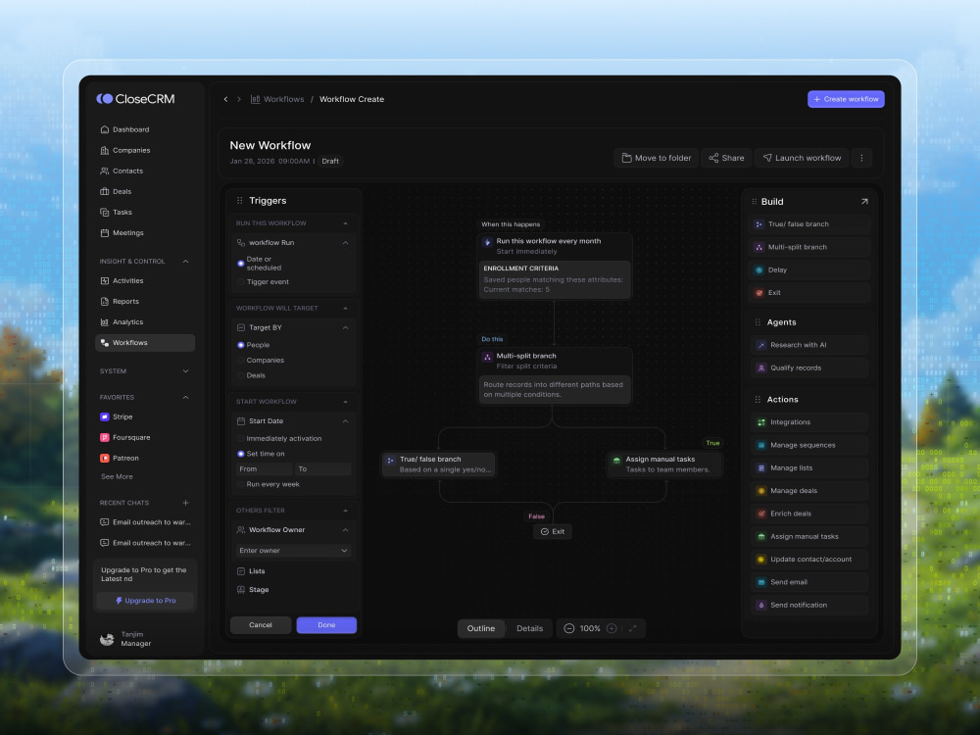Add Send notification action
The image size is (980, 735).
pyautogui.click(x=809, y=605)
